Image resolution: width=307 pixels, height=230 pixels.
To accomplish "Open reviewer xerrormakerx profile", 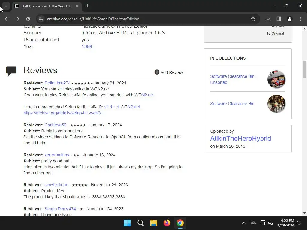I will click(57, 155).
